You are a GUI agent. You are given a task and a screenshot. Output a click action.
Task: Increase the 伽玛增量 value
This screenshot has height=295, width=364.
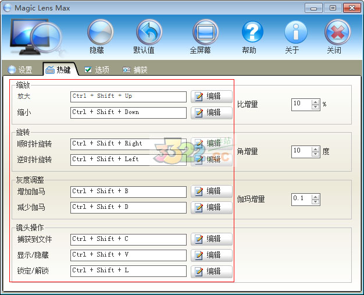click(x=315, y=197)
